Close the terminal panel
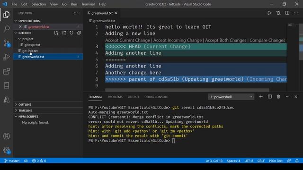Image resolution: width=303 pixels, height=170 pixels. pyautogui.click(x=296, y=96)
